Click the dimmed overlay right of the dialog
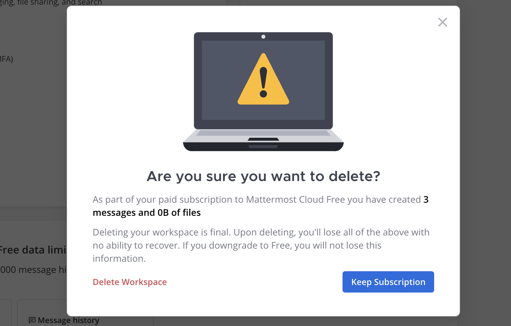 pos(485,164)
